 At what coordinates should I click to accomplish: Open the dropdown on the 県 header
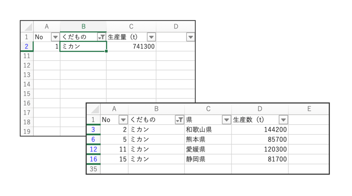(226, 120)
